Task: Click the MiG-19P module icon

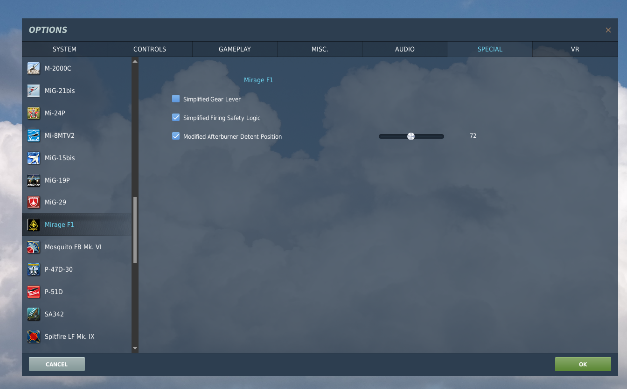Action: [x=33, y=180]
